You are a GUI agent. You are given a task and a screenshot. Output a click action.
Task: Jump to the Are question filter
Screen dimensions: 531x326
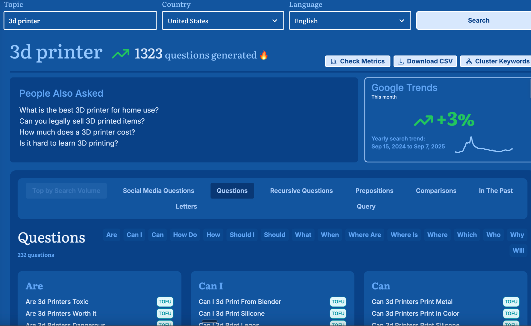pos(112,235)
